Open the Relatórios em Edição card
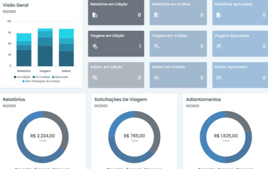The height and width of the screenshot is (169, 268). pyautogui.click(x=116, y=12)
